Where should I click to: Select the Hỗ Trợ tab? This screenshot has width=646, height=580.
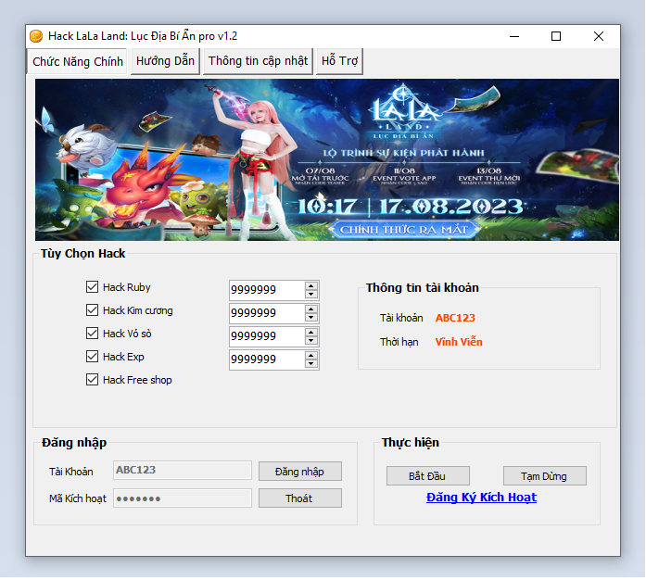coord(339,61)
